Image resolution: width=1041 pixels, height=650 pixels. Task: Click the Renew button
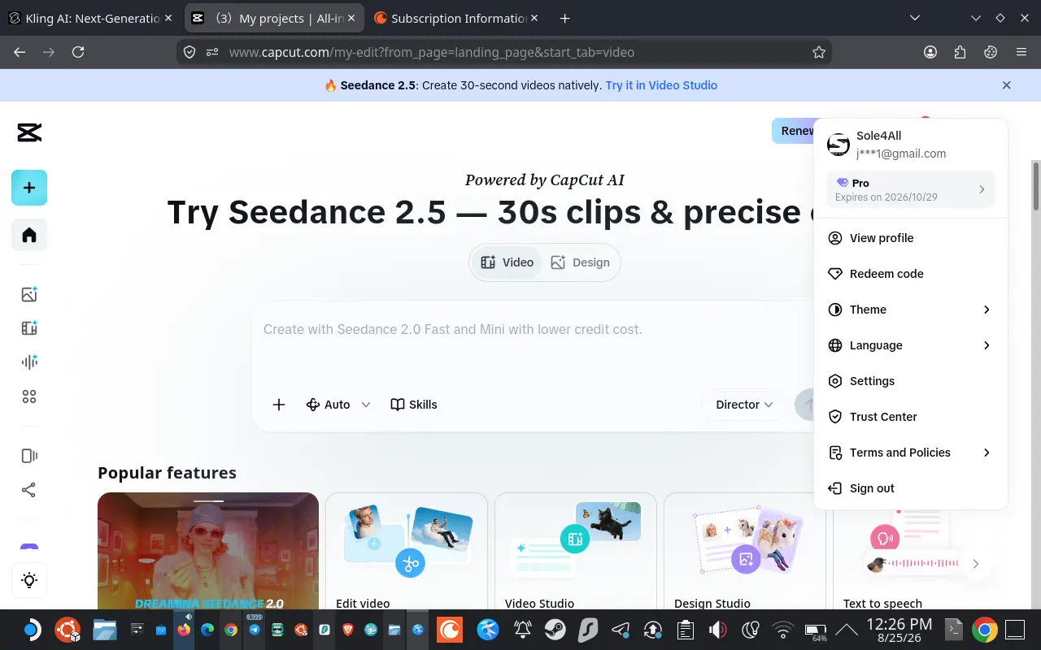click(794, 131)
